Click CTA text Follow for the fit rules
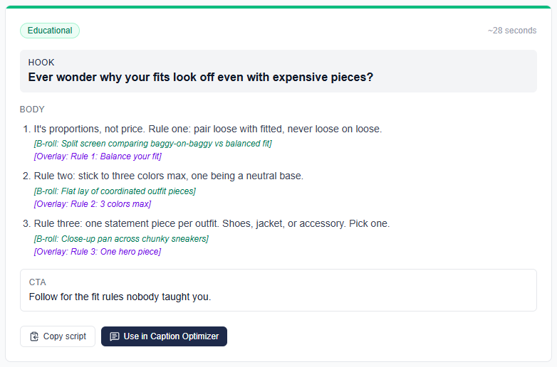The height and width of the screenshot is (367, 557). [120, 297]
